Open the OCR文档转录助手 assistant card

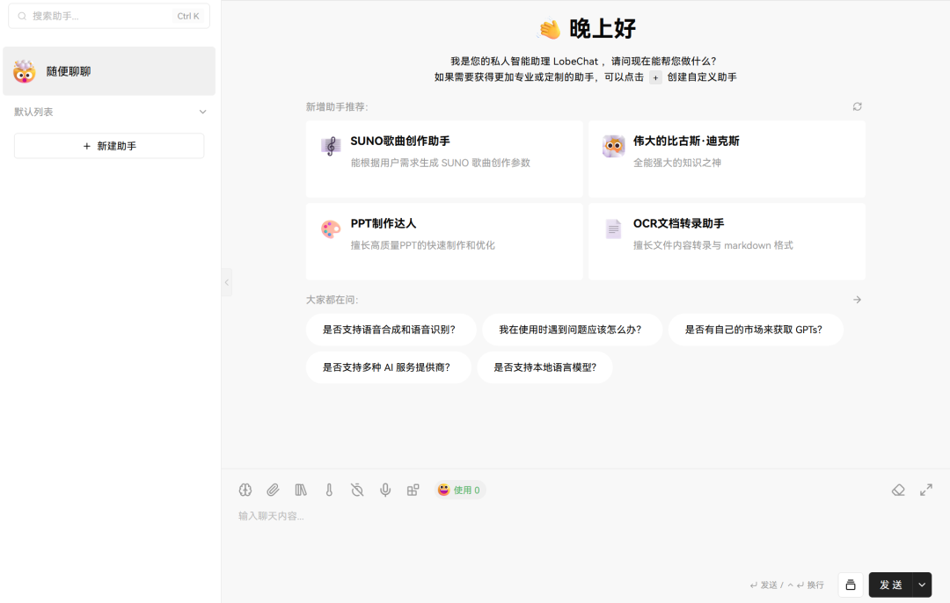(727, 241)
